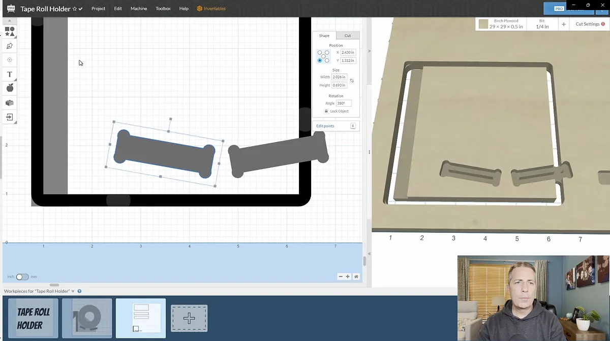
Task: Toggle units between inch and mm
Action: 22,277
